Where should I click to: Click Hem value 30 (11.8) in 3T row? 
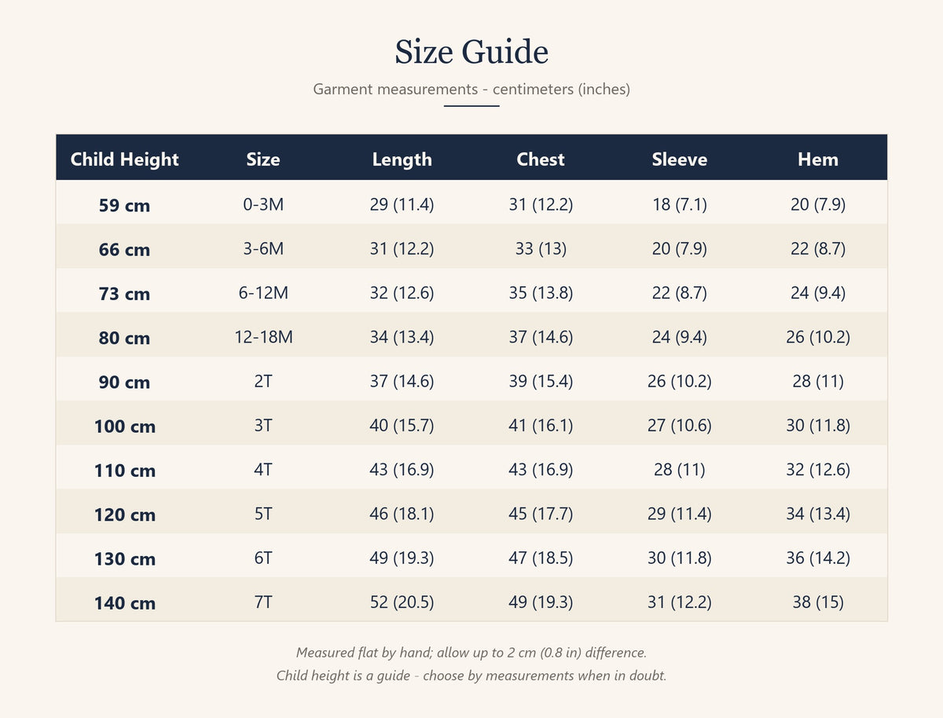click(x=818, y=425)
